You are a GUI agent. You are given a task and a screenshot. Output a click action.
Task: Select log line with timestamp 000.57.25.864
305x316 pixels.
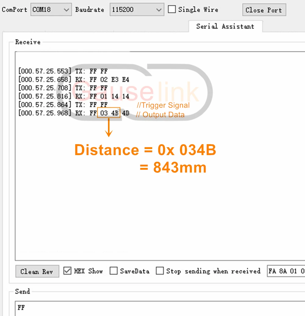click(63, 105)
